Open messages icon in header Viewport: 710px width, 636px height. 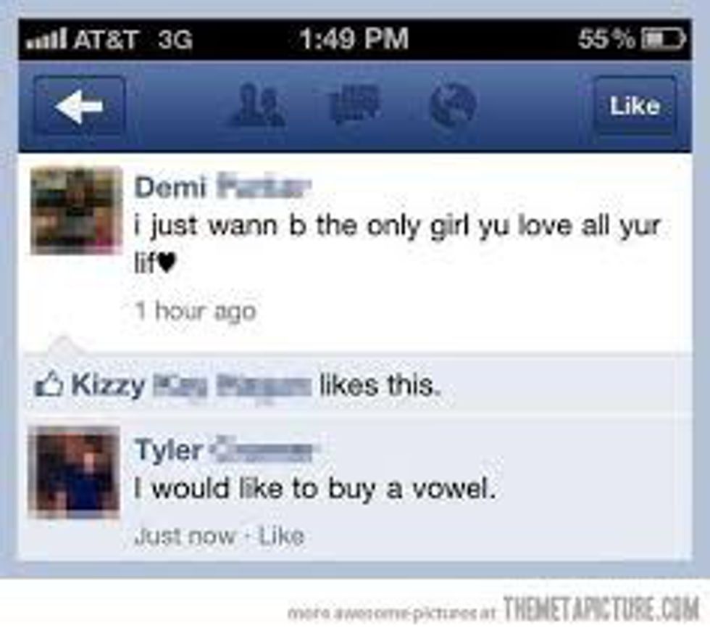354,104
